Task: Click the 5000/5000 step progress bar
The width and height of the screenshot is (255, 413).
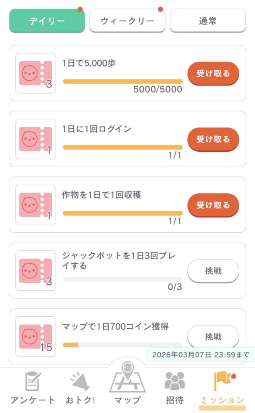Action: tap(122, 81)
